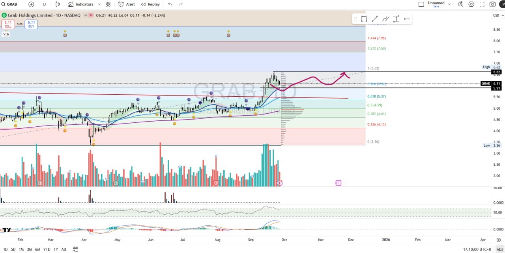Select the trend line drawing tool
505x253 pixels.
374,19
